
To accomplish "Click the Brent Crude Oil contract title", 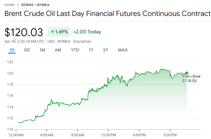I will tap(107, 14).
